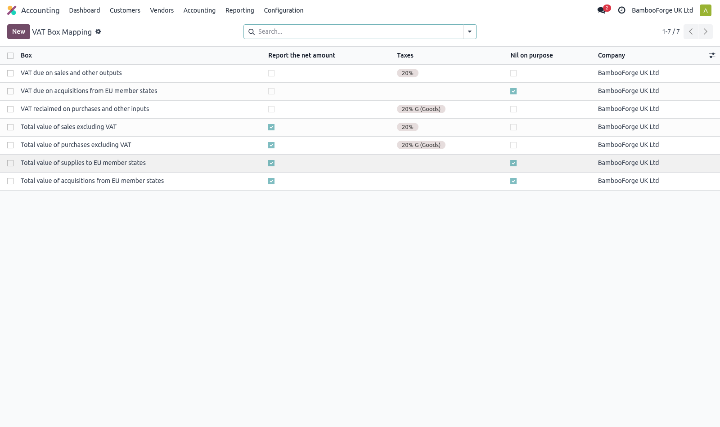Open VAT Box Mapping gear actions menu
Image resolution: width=720 pixels, height=427 pixels.
click(98, 31)
